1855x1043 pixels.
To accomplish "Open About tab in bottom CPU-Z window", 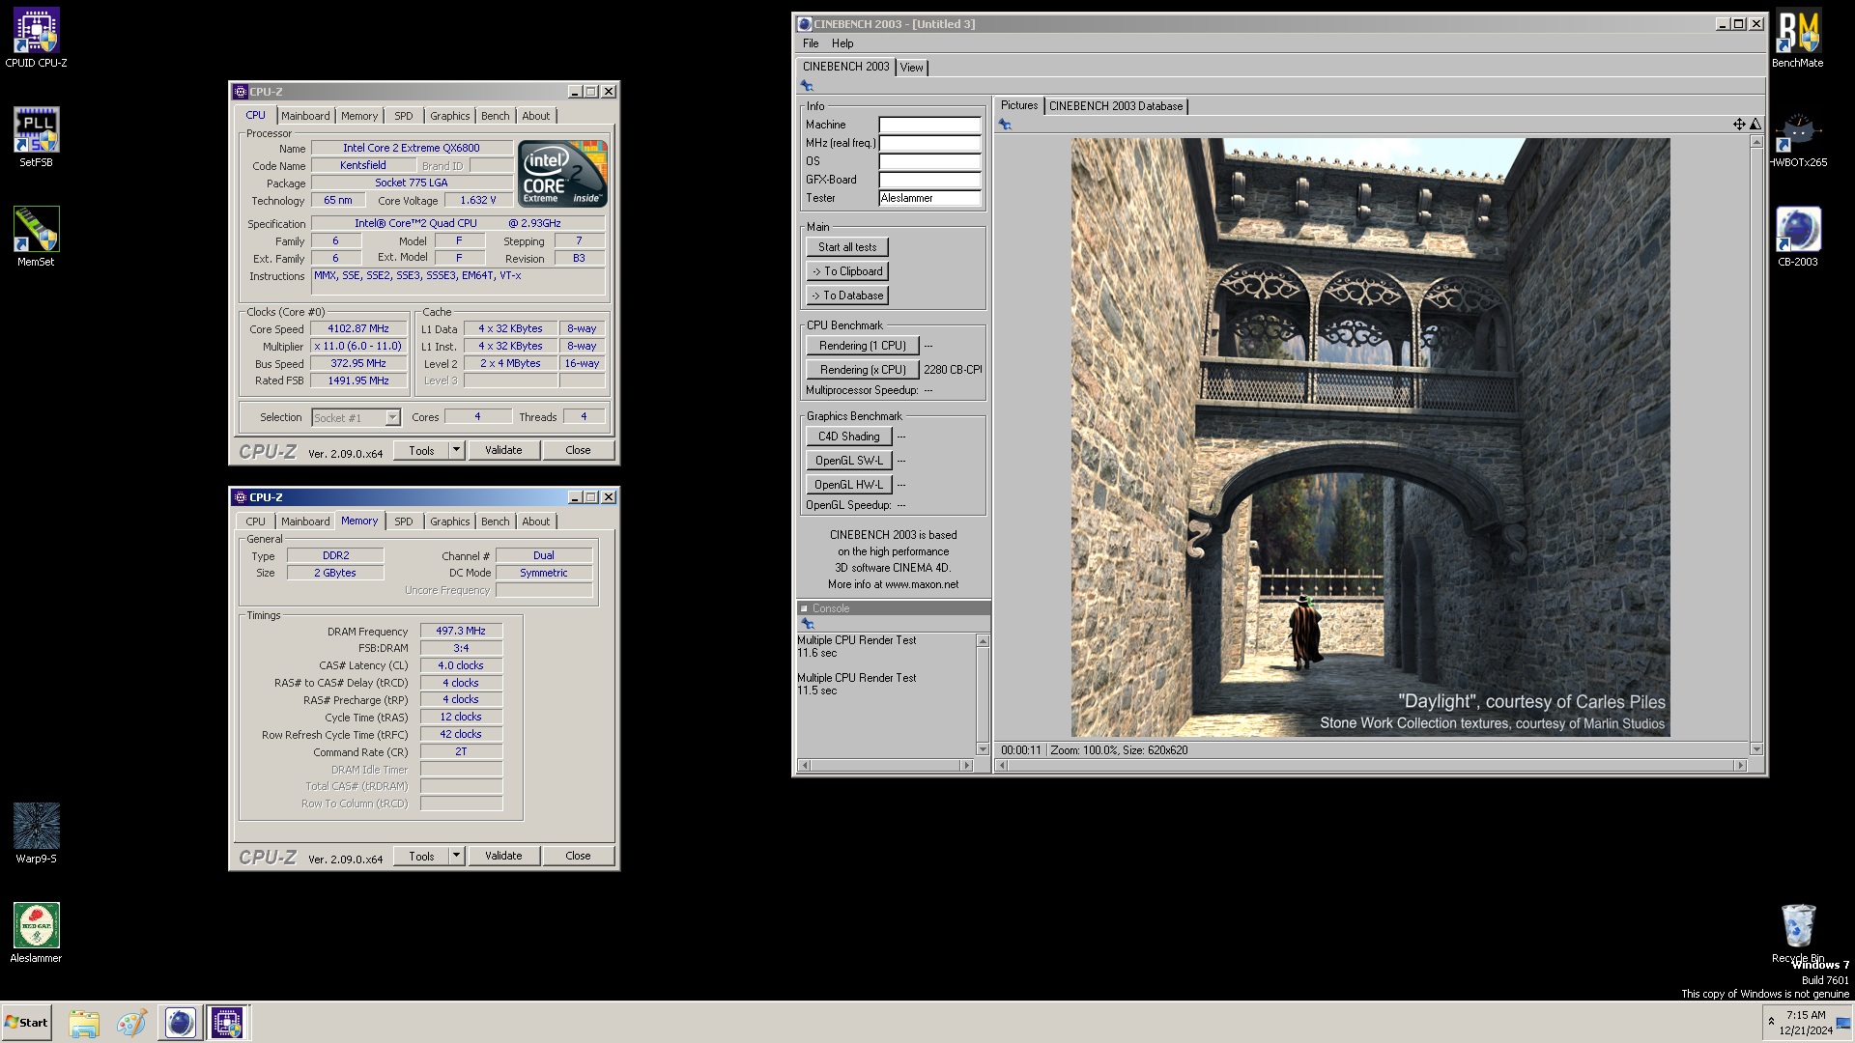I will point(535,521).
